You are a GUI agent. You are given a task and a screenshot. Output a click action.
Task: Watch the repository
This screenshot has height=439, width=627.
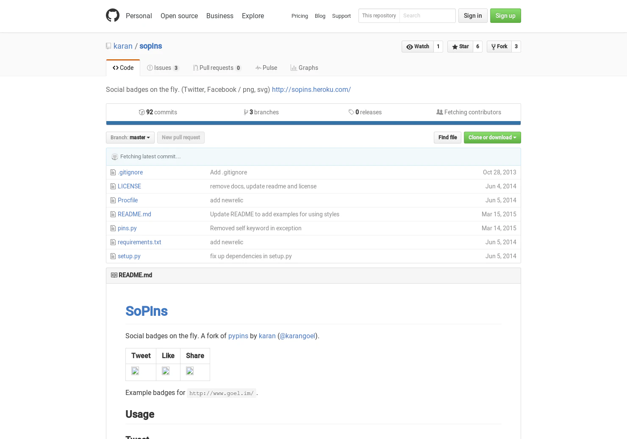418,47
